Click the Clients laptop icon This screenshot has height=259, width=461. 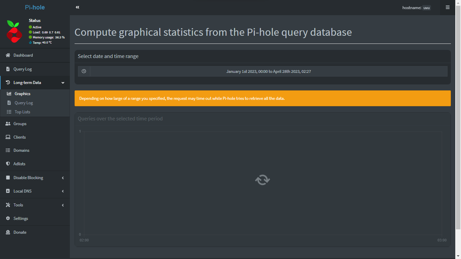click(8, 137)
